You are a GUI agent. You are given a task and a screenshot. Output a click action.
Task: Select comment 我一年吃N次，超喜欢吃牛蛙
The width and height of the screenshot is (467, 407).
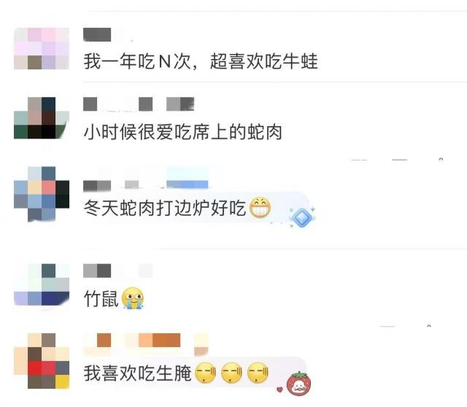[201, 61]
